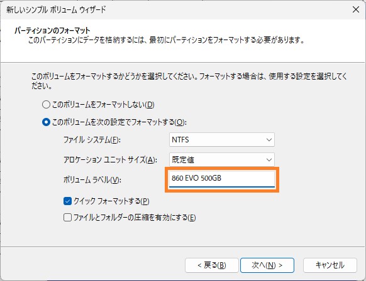
Task: Close the New Simple Volume Wizard window
Action: 356,9
